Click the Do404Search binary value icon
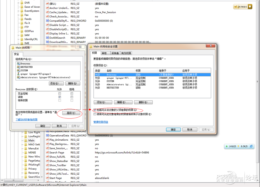The height and width of the screenshot is (187, 260). pyautogui.click(x=47, y=38)
